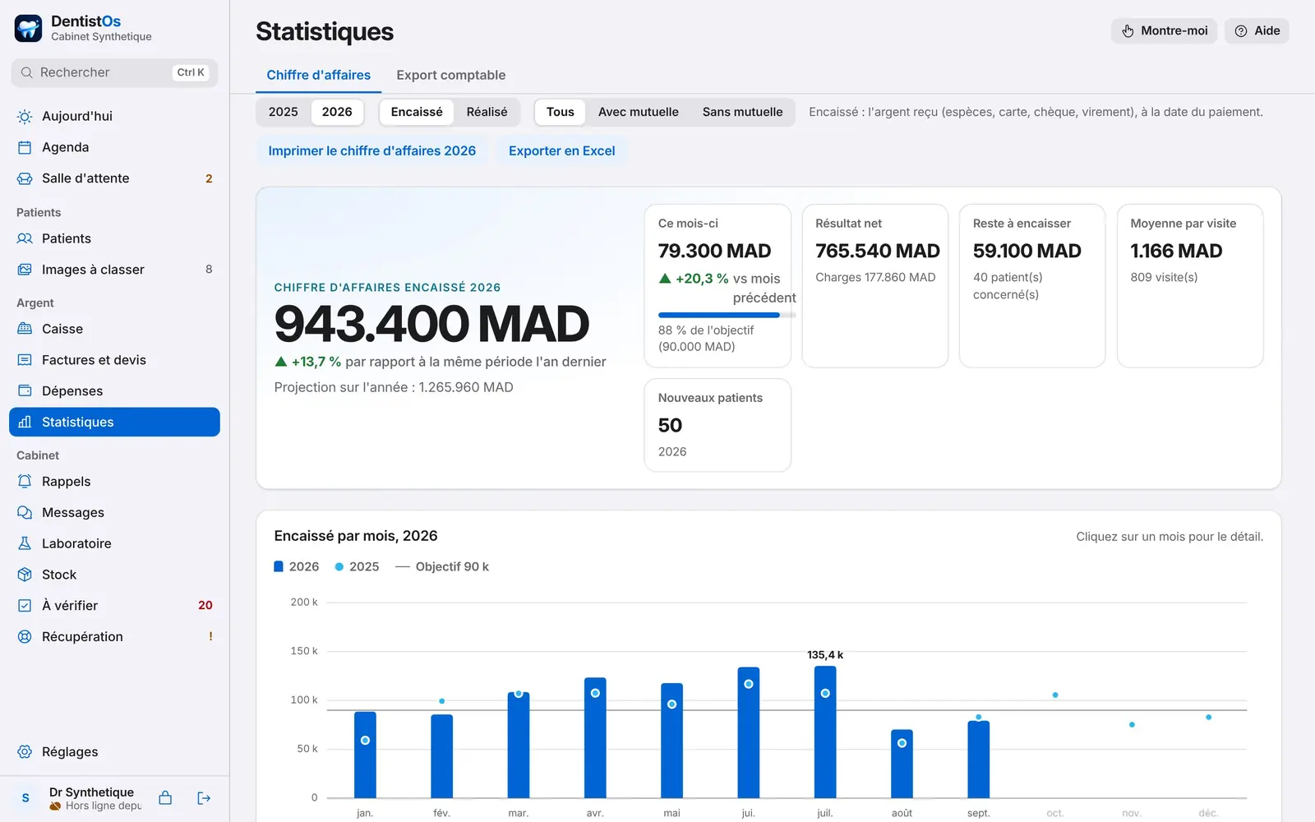Click the monthly objective progress bar

pyautogui.click(x=727, y=315)
